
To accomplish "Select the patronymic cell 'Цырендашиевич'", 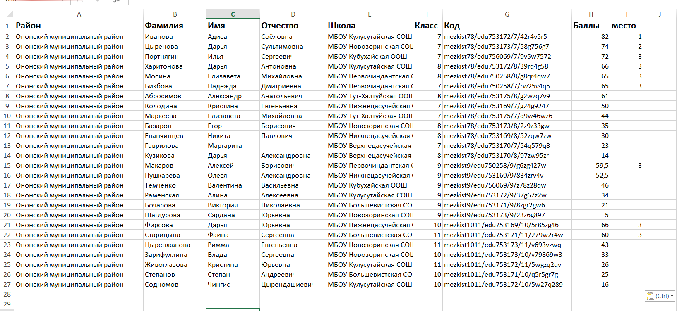I will tap(293, 284).
